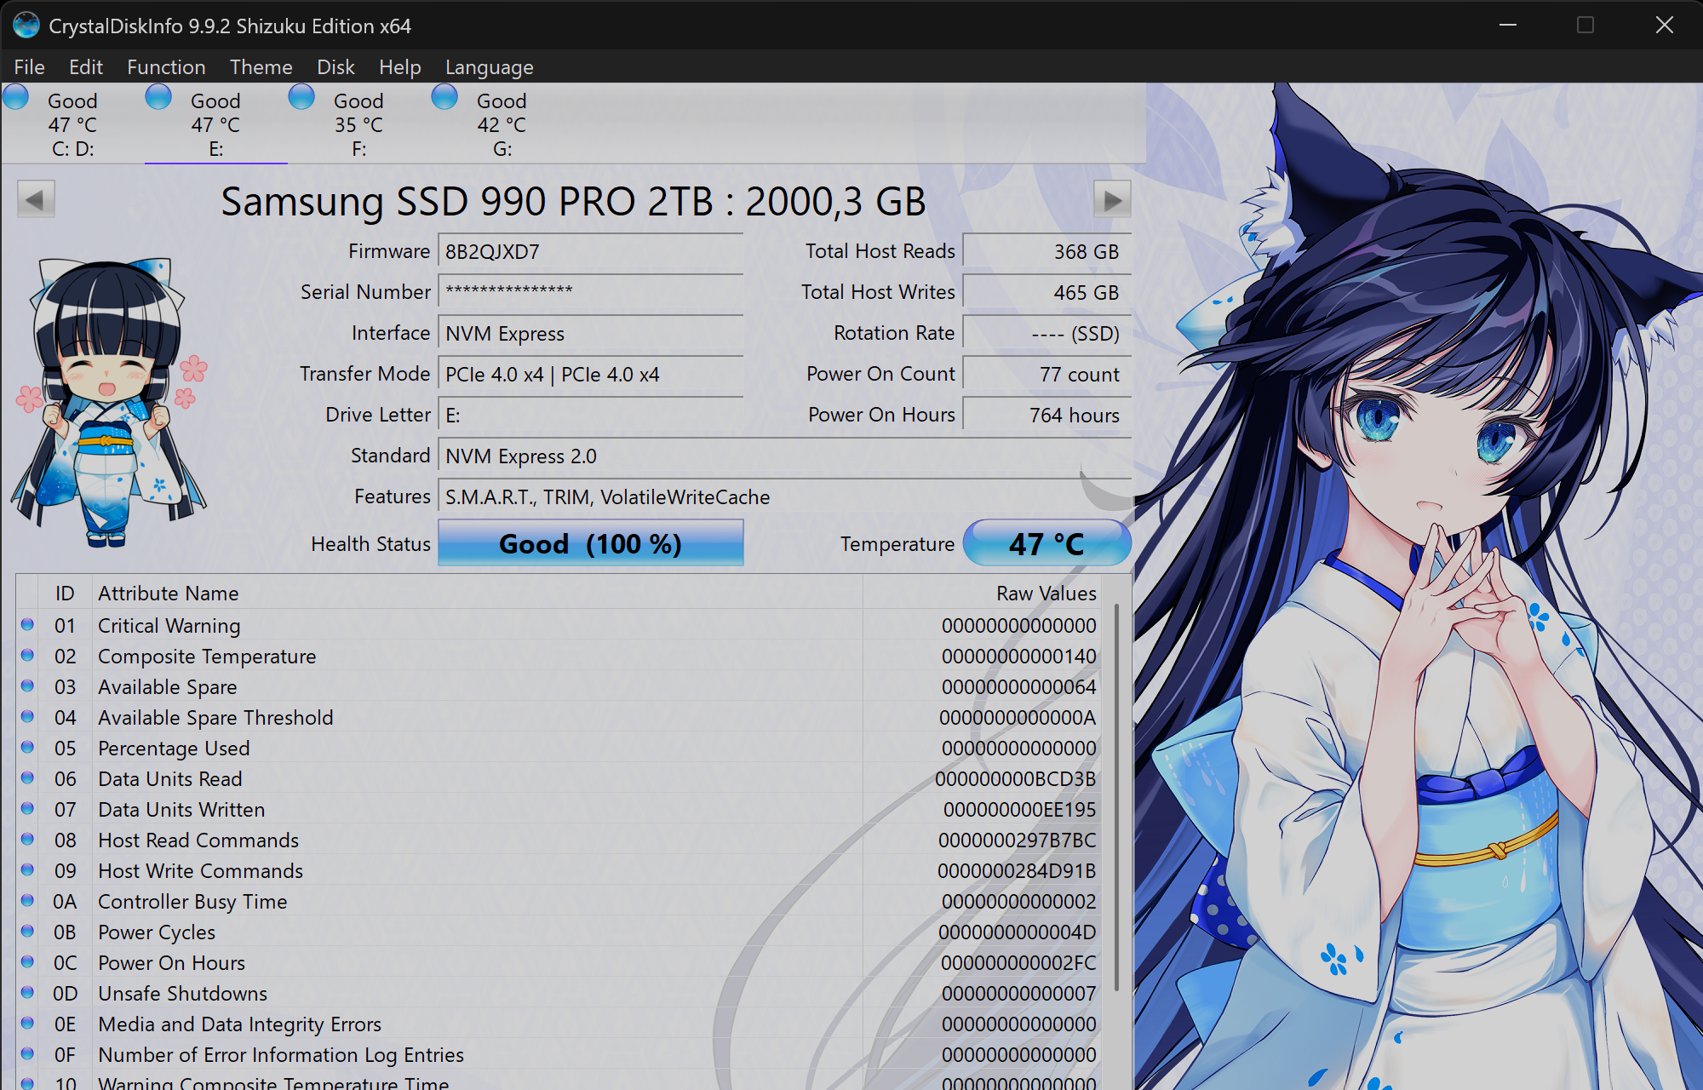Select the E: disk tab
1703x1090 pixels.
pos(215,124)
